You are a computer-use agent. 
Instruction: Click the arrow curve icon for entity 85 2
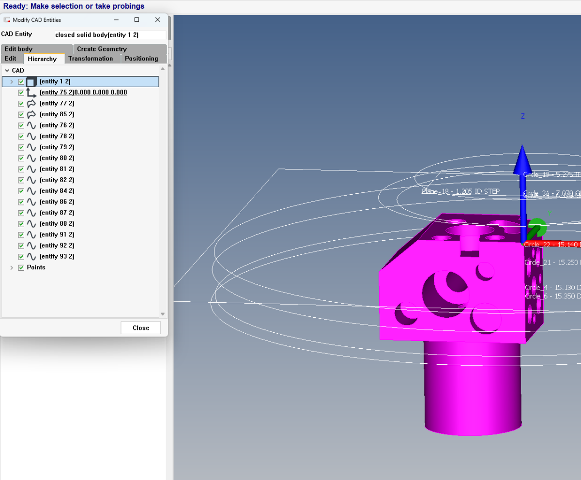(x=31, y=115)
